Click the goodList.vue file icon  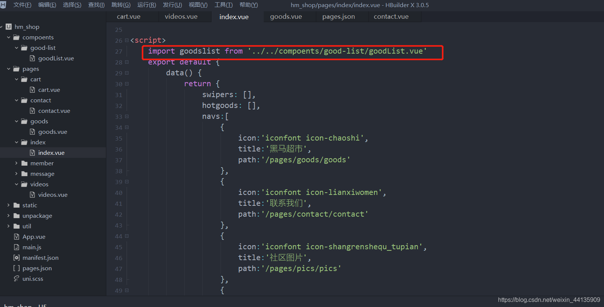pyautogui.click(x=32, y=58)
